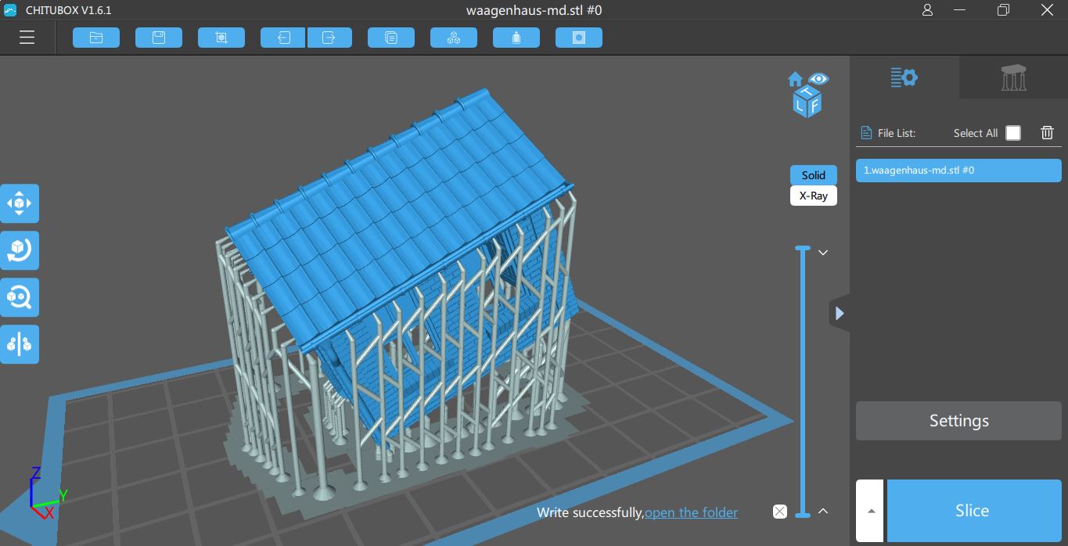Click the Slice button
The height and width of the screenshot is (546, 1068).
click(973, 511)
